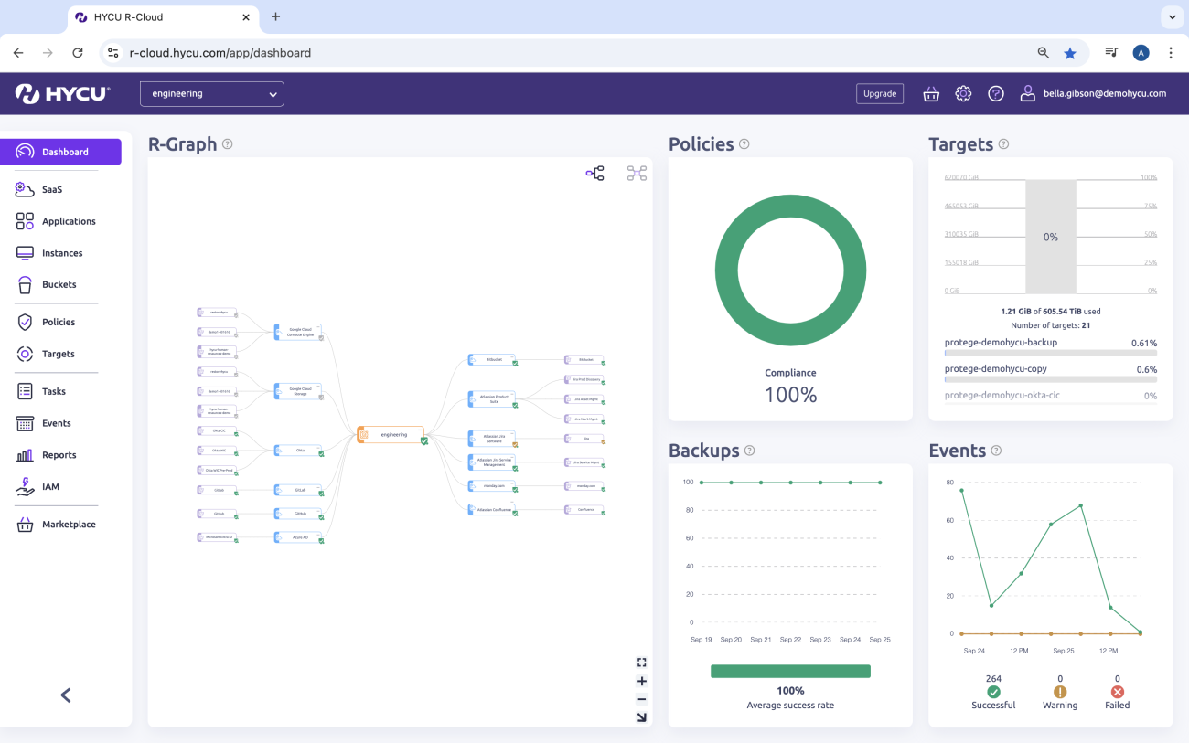Switch to the Dashboard tab
The height and width of the screenshot is (743, 1189).
pos(60,152)
